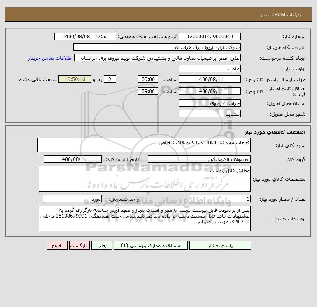Viewport: 317px width, 307px height.
Task: Click section heading اطلاعات کالاهای مورد نیاز
Action: [275, 132]
